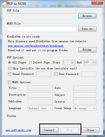Open the amazon.com kindlegen link

pos(36,46)
